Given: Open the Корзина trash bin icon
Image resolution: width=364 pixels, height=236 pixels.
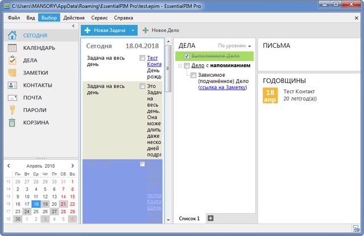Looking at the screenshot, I should coord(13,123).
